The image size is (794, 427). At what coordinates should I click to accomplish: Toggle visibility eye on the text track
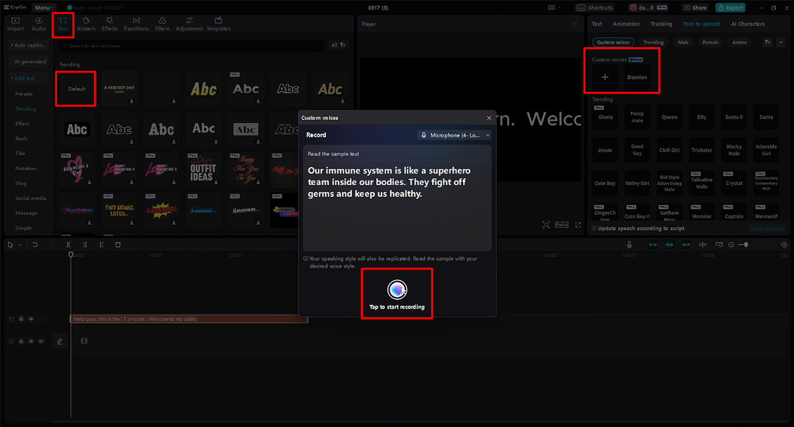31,319
